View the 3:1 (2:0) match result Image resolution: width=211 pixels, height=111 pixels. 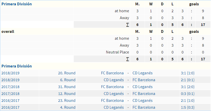[x=188, y=87]
